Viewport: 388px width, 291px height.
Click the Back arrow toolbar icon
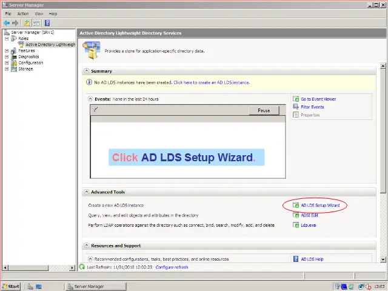[7, 23]
